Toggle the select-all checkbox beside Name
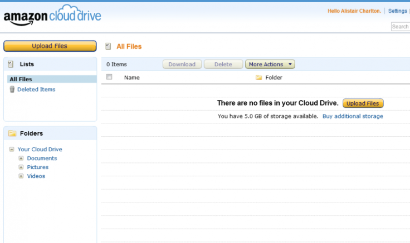 pos(109,77)
